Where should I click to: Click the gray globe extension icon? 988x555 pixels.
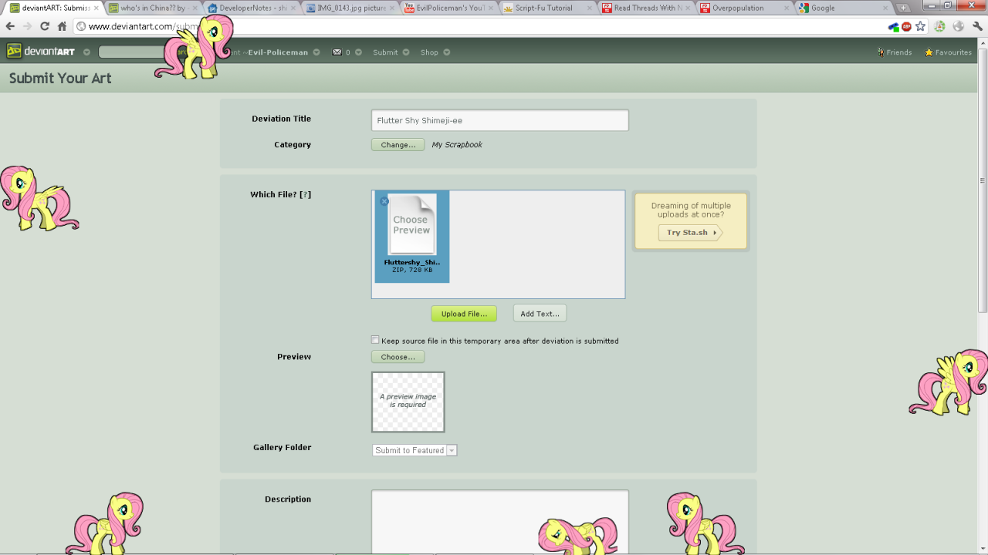(x=958, y=26)
